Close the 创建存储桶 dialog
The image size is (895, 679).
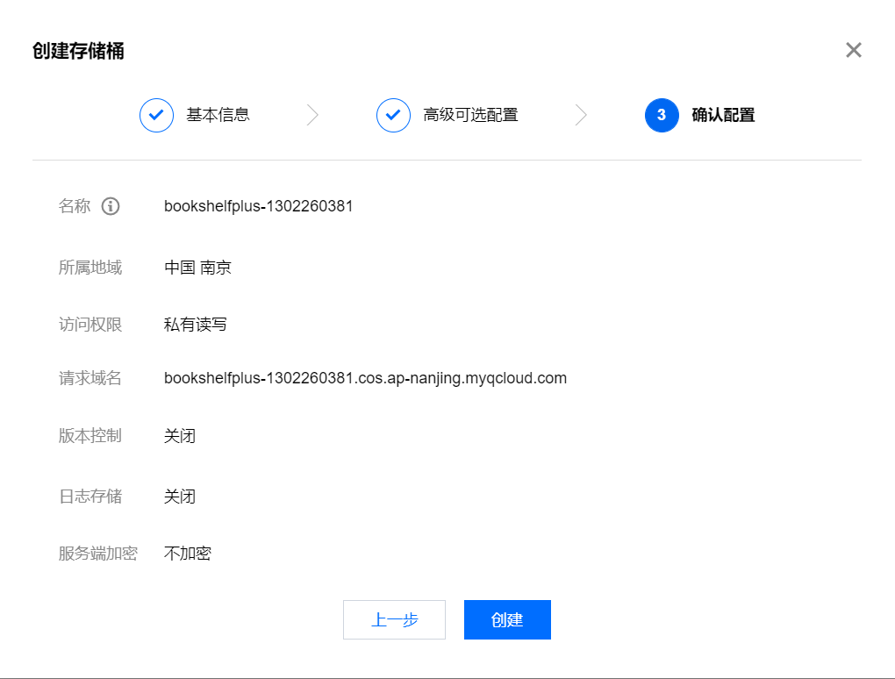coord(854,50)
